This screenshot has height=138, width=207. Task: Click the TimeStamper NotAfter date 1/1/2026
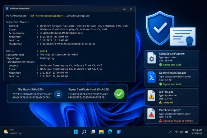54,76
